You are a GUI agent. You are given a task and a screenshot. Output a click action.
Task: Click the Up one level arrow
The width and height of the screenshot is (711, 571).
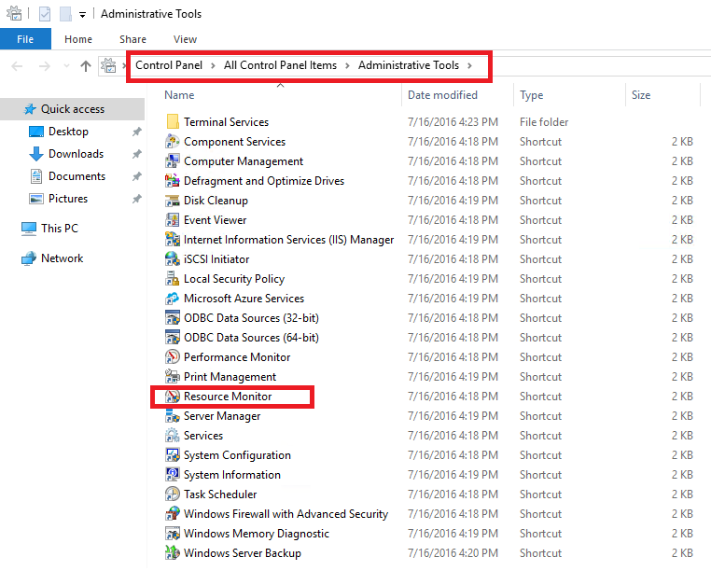[86, 66]
